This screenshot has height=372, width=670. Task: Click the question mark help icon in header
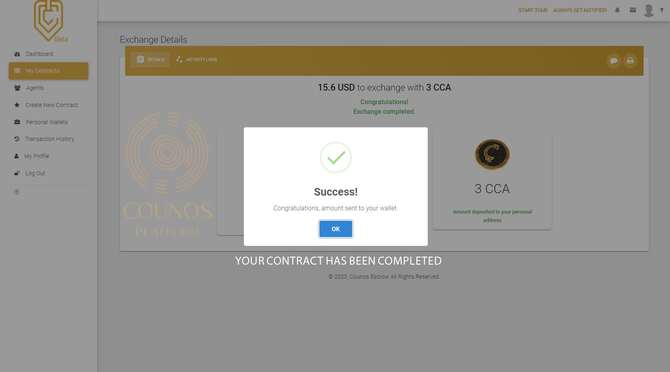pyautogui.click(x=662, y=10)
